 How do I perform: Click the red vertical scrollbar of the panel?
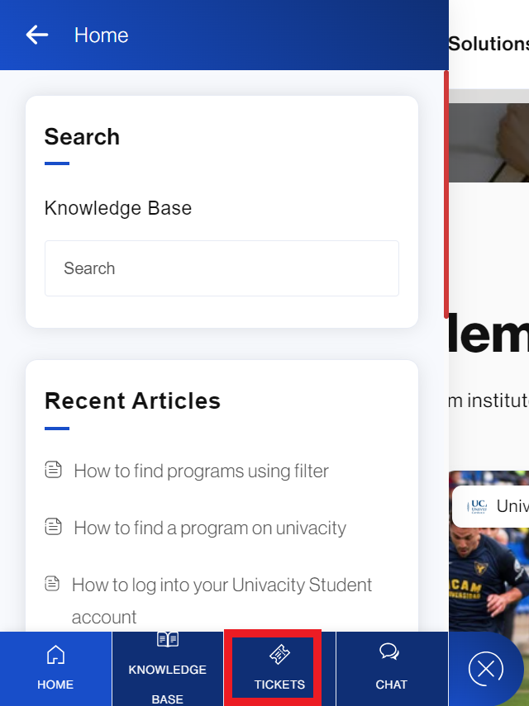446,195
